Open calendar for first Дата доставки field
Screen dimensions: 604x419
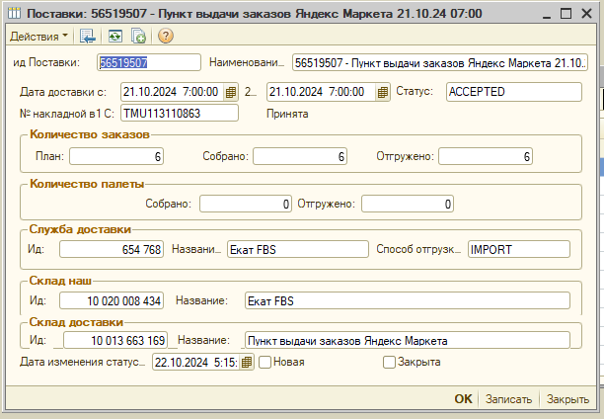(x=231, y=92)
